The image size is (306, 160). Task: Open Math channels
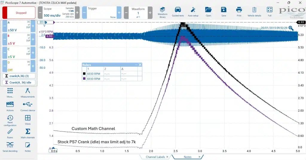(x=27, y=134)
